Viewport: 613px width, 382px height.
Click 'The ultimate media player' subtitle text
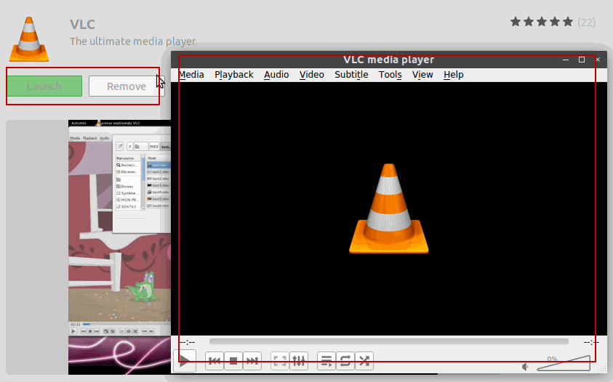point(133,41)
